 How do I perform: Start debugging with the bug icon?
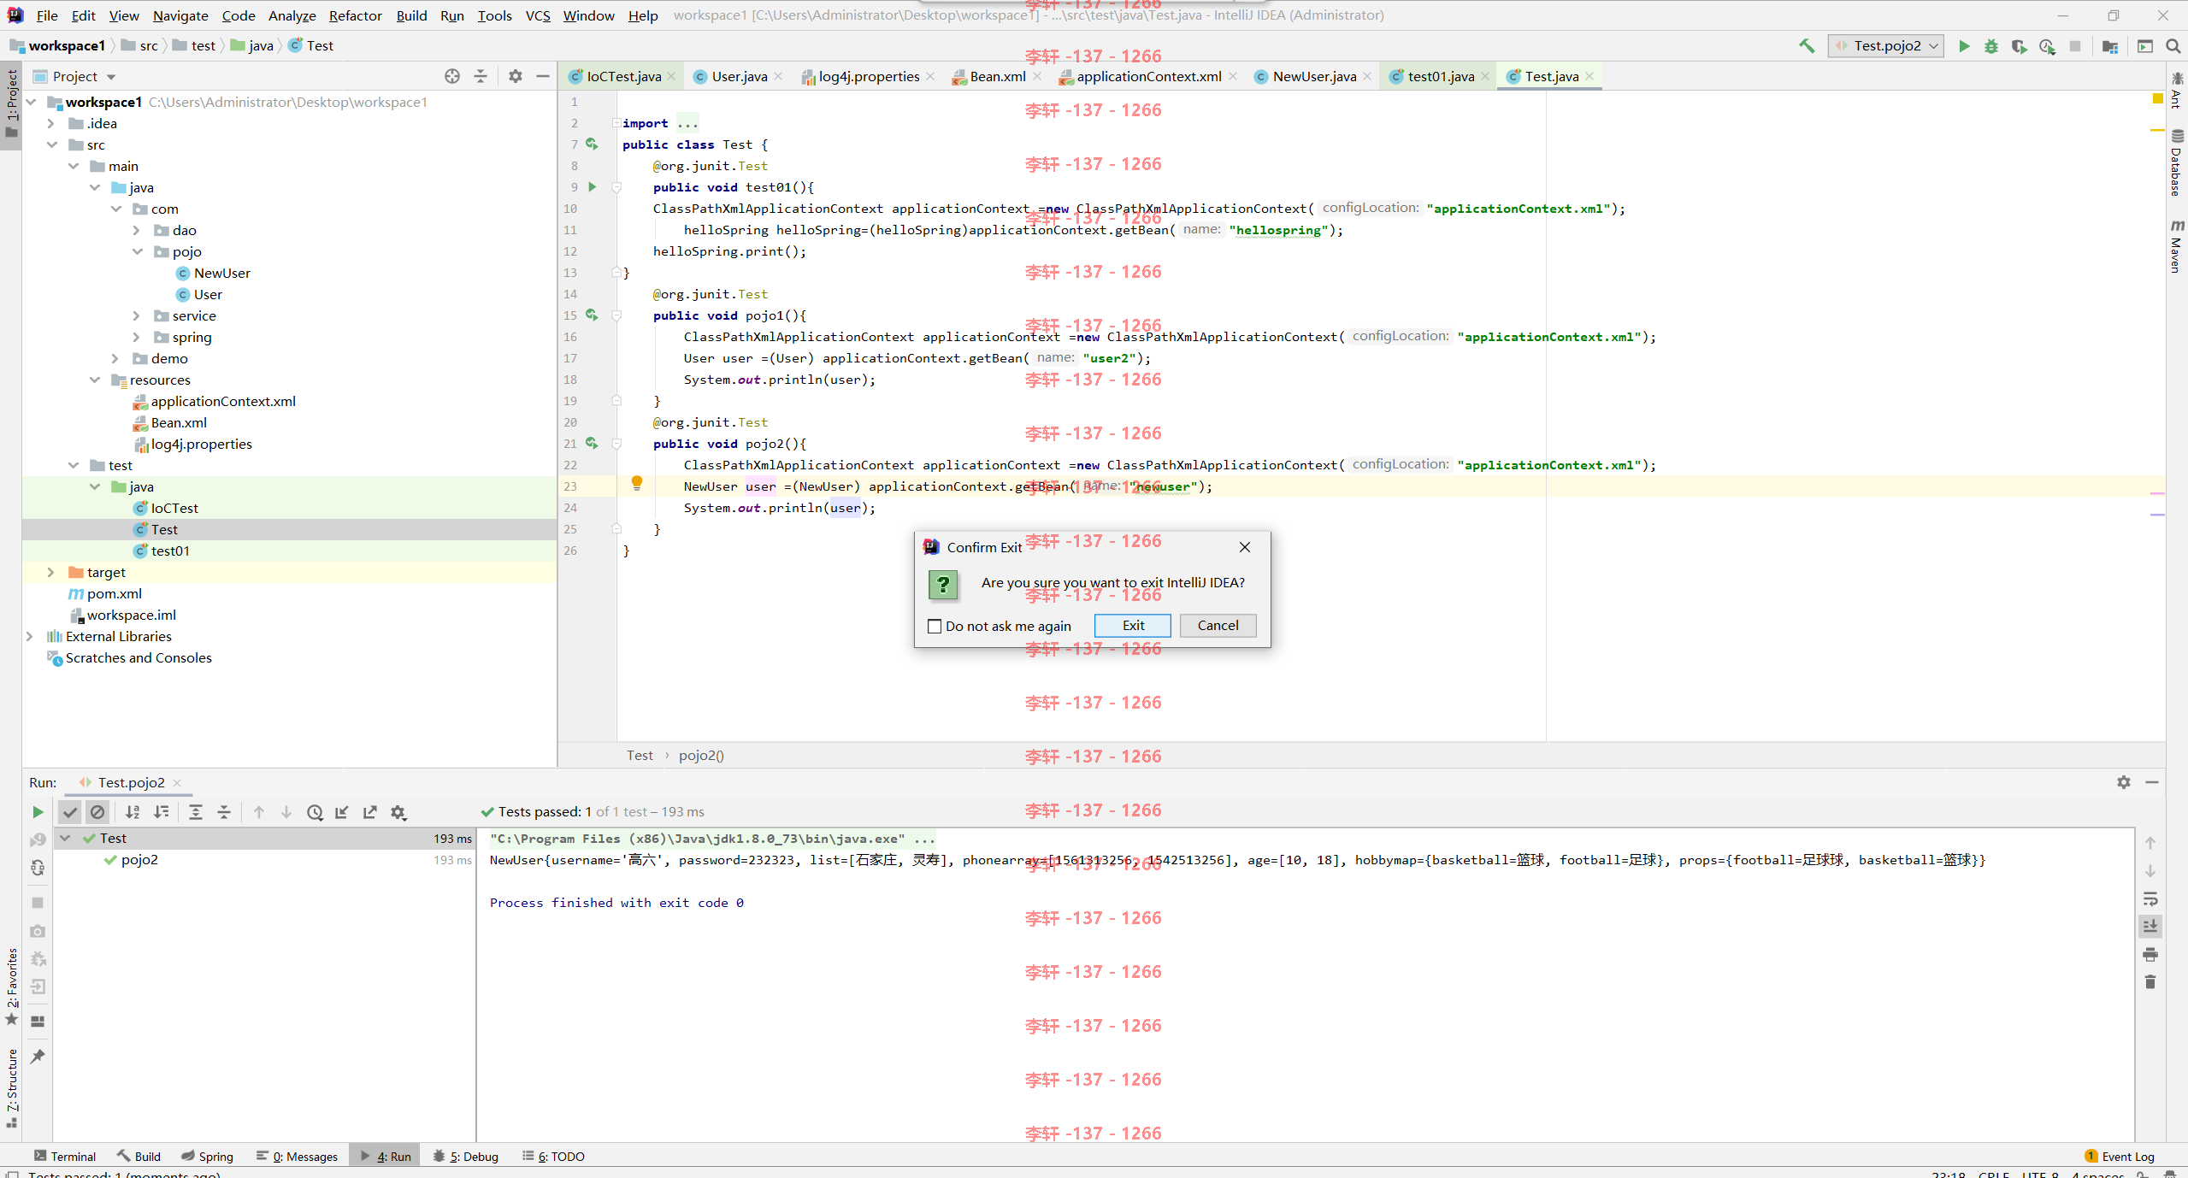1991,46
